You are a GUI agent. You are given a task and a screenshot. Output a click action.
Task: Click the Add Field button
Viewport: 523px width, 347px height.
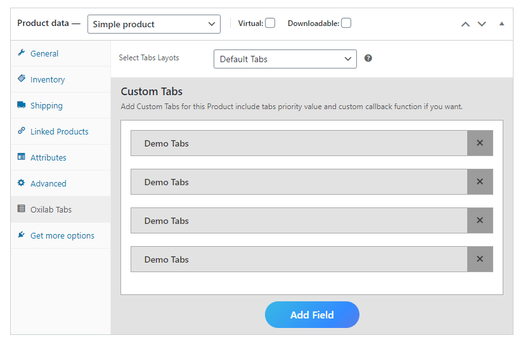(x=312, y=315)
